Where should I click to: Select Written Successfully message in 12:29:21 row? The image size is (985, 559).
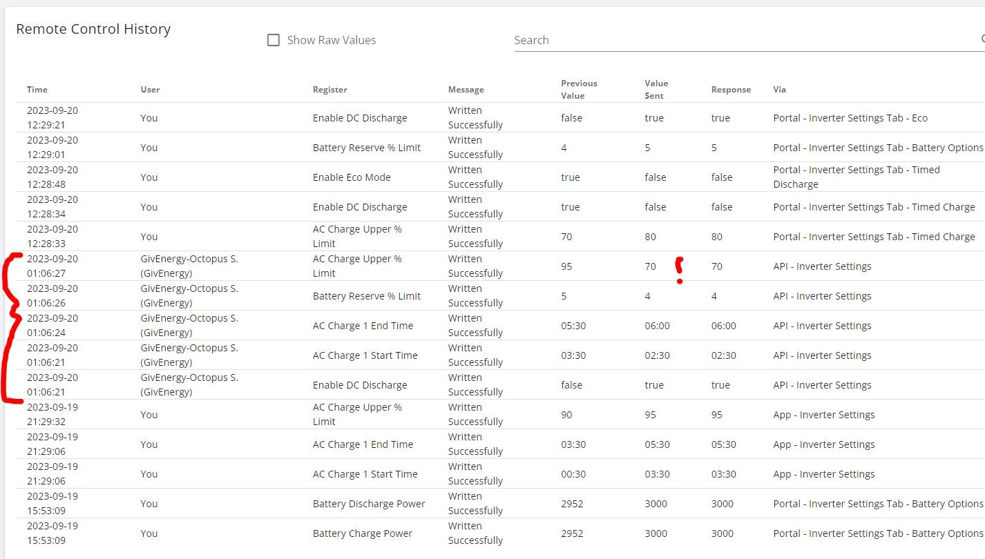tap(475, 118)
